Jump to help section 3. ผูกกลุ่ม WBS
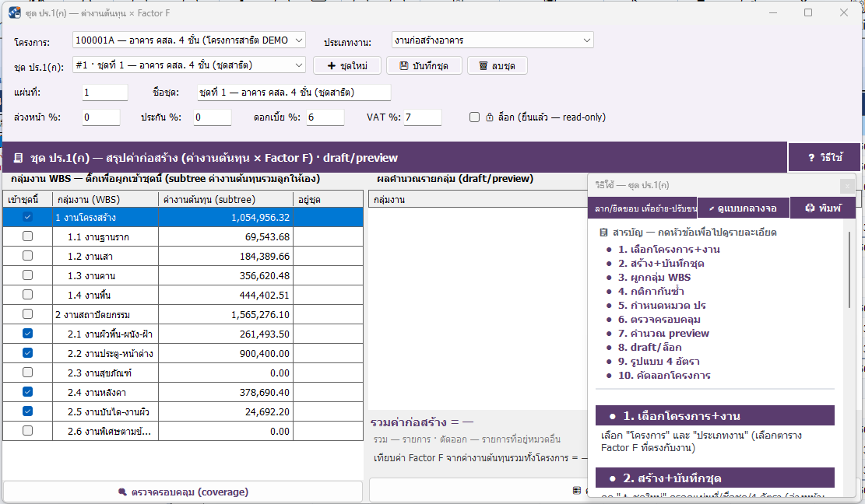This screenshot has width=865, height=504. click(654, 278)
